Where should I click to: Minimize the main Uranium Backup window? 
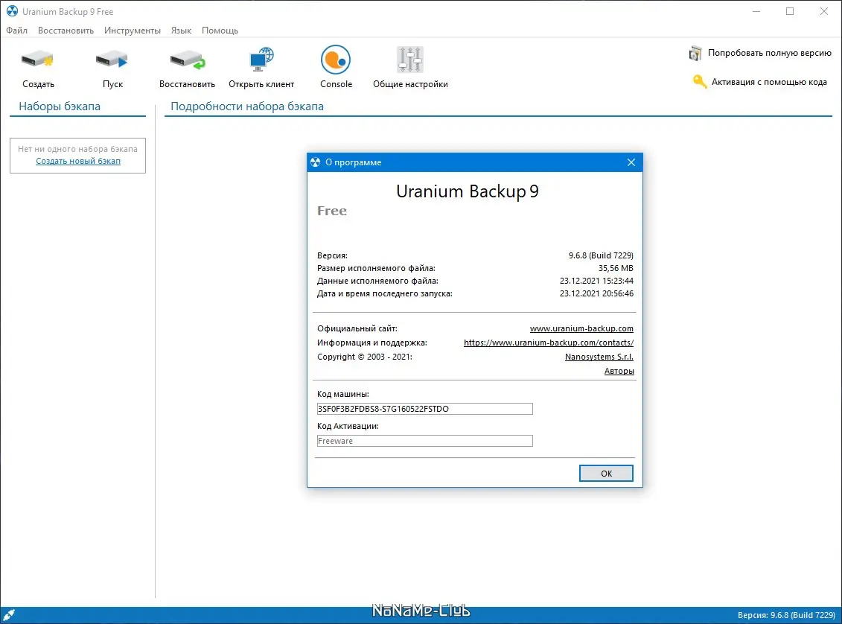pos(756,11)
